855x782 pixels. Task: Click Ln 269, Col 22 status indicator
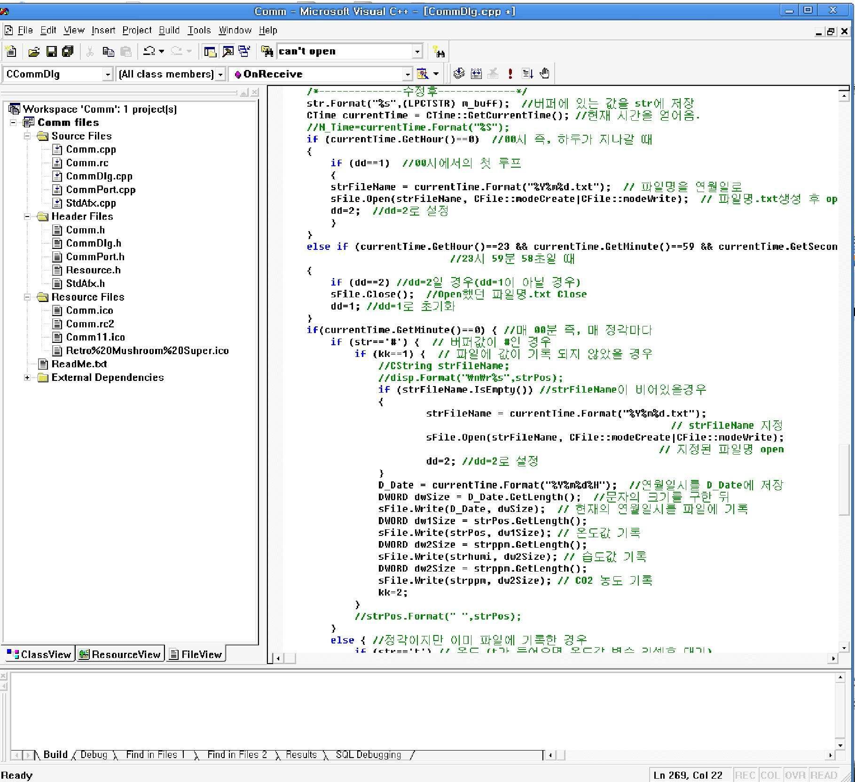point(688,775)
